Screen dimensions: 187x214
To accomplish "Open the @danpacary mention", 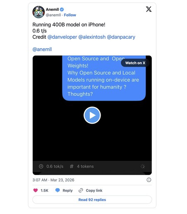I will 121,37.
